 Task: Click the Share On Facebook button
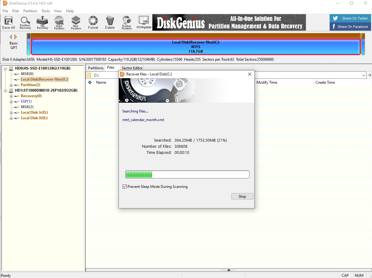350,27
